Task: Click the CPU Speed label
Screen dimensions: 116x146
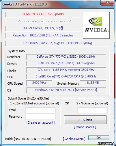Action: click(x=15, y=83)
